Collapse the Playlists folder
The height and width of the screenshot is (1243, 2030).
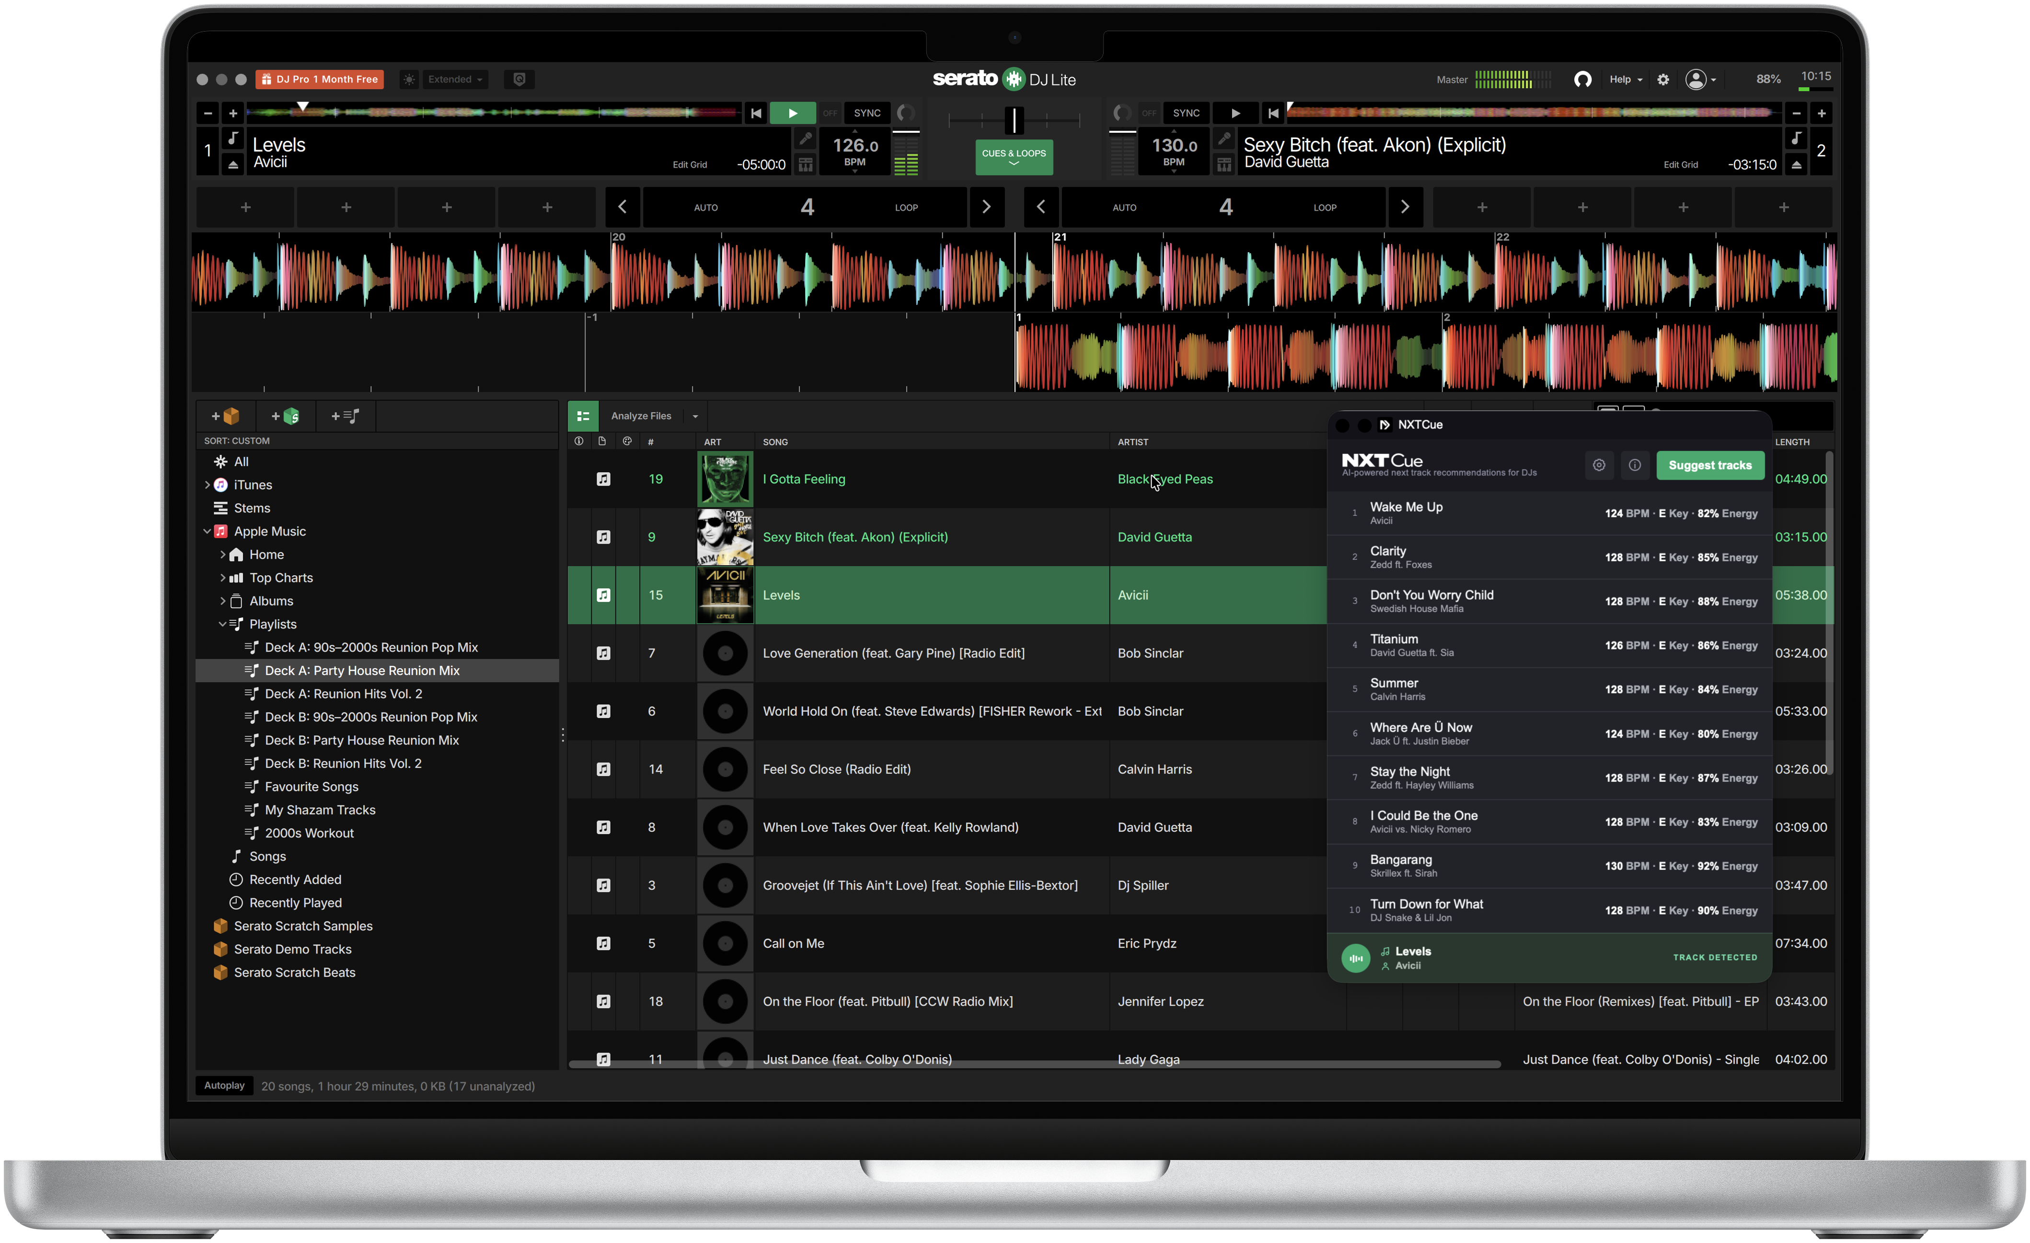(222, 624)
